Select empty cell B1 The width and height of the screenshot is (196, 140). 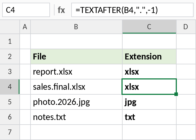click(x=76, y=41)
